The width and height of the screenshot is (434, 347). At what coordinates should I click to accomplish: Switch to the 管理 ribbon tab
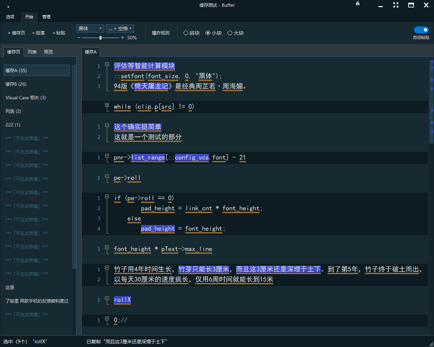(x=46, y=17)
